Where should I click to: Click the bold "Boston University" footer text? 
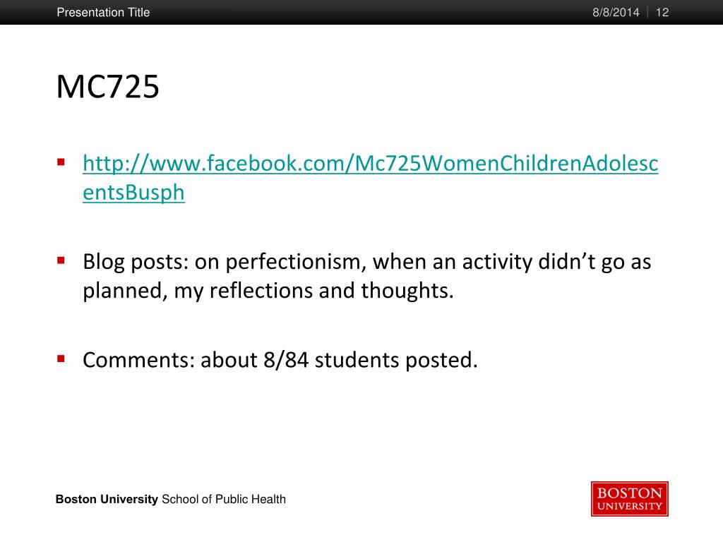pos(107,500)
